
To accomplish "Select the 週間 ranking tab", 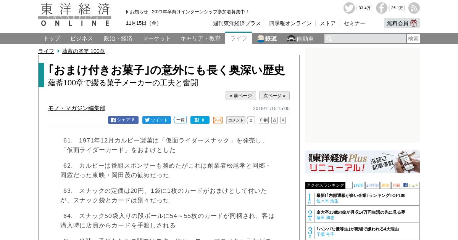I will [385, 185].
